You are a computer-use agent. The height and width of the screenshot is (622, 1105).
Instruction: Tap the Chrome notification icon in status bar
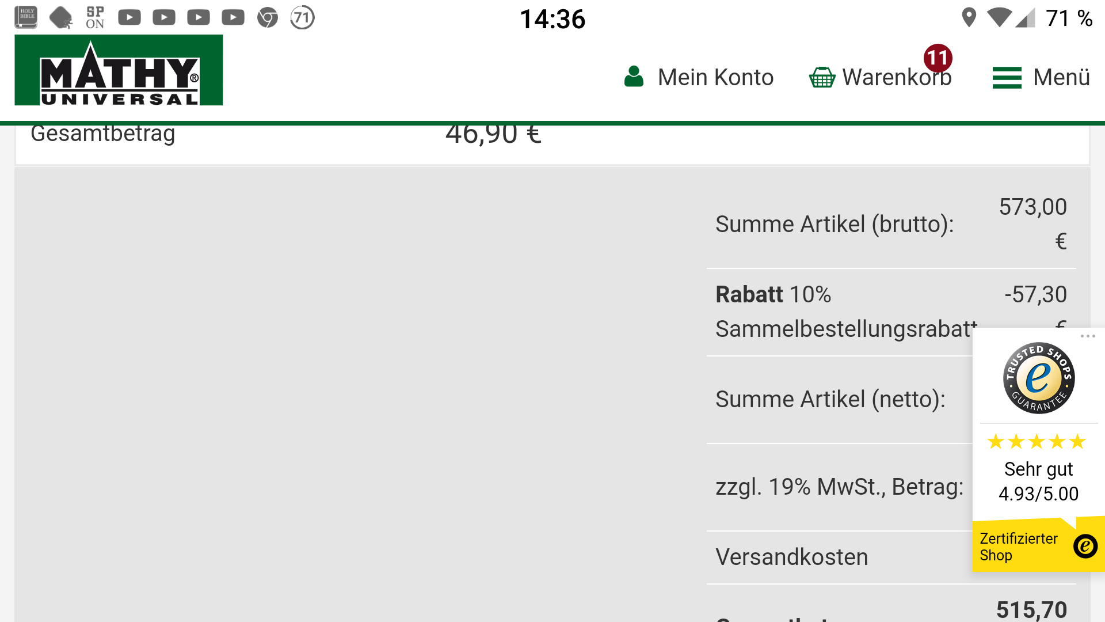tap(267, 18)
